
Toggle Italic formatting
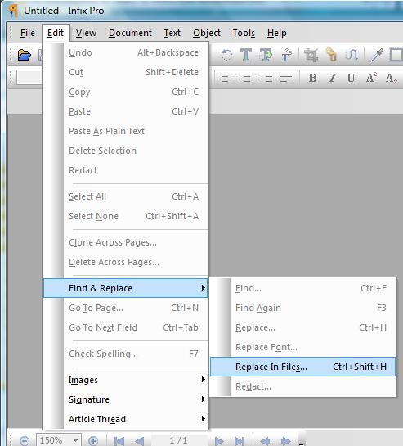[332, 78]
